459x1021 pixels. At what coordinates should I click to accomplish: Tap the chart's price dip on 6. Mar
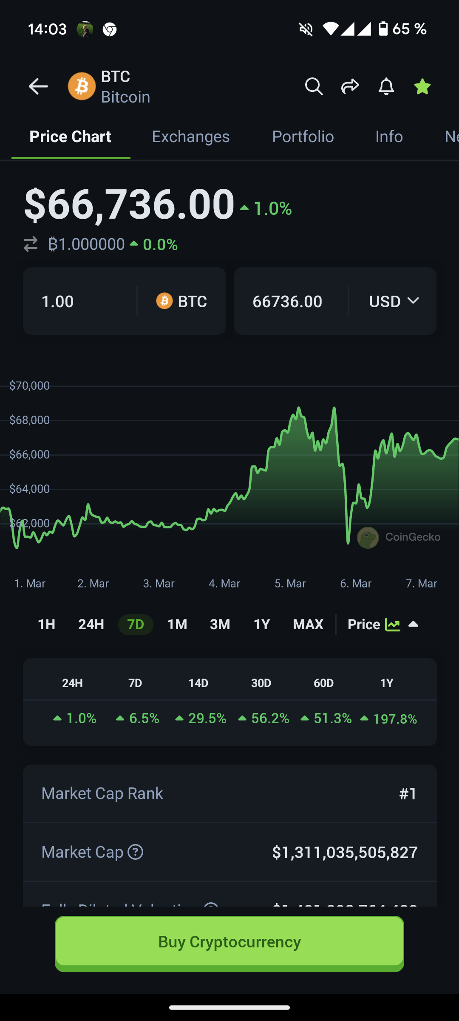(x=348, y=540)
